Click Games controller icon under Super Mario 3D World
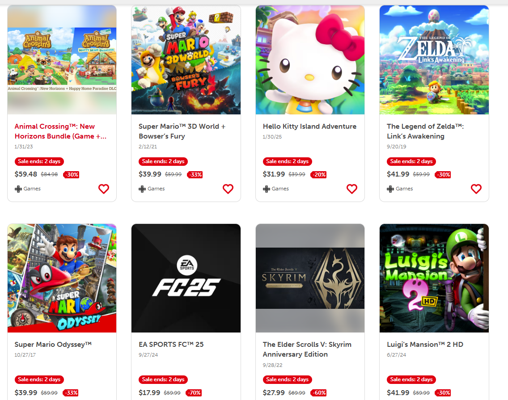508x400 pixels. 142,189
